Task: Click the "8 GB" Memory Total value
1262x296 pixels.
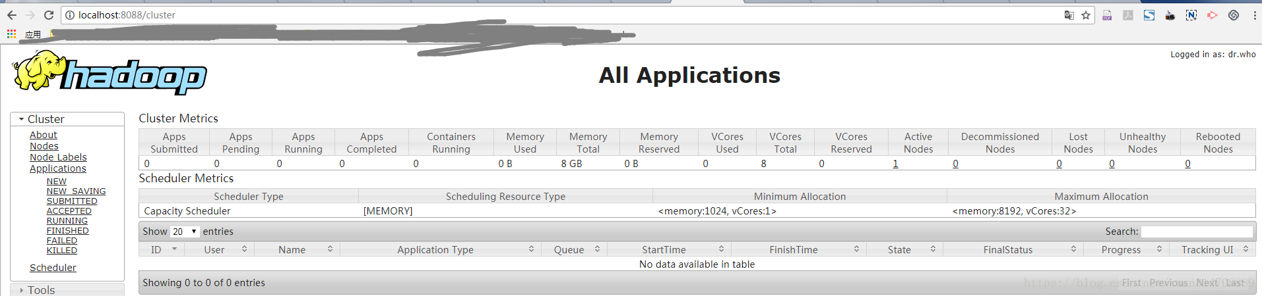Action: click(x=571, y=164)
